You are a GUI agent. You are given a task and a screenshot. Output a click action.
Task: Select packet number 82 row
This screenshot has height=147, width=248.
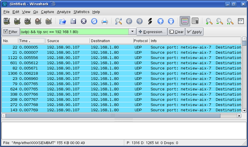pyautogui.click(x=121, y=68)
